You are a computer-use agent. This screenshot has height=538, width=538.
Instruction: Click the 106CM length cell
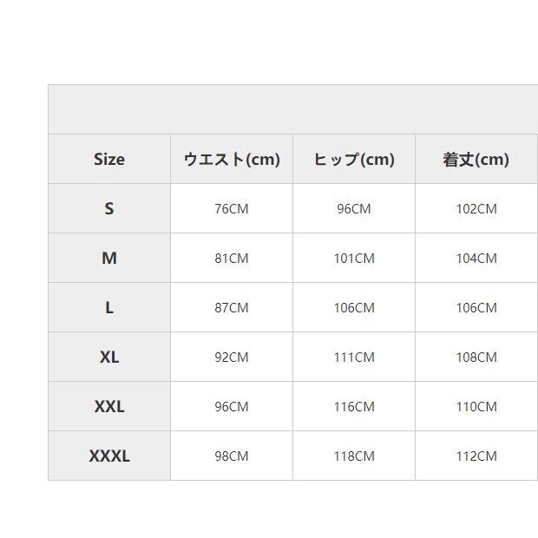tap(476, 308)
